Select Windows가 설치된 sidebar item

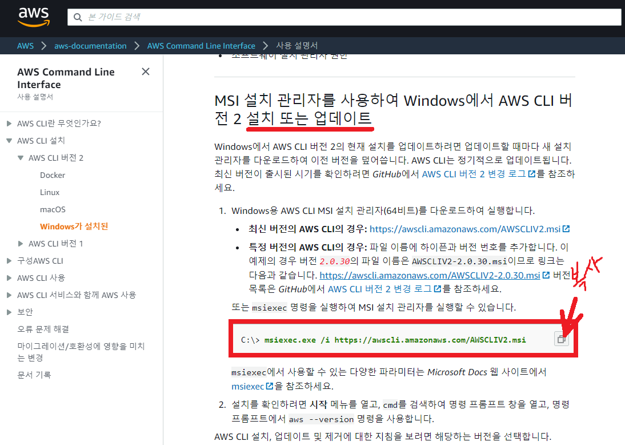click(x=74, y=227)
